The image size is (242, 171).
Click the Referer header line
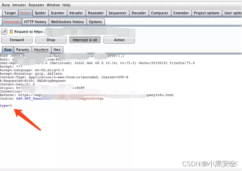pyautogui.click(x=87, y=95)
